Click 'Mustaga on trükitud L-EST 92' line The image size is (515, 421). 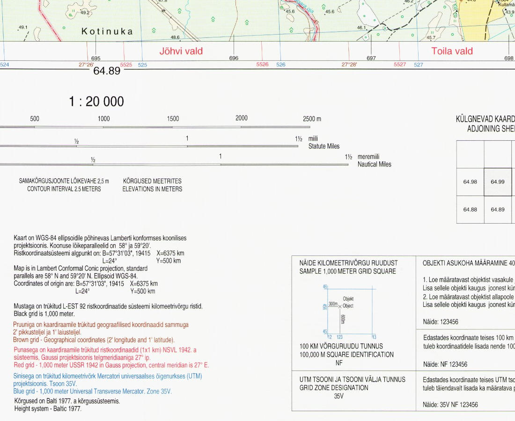pyautogui.click(x=108, y=306)
